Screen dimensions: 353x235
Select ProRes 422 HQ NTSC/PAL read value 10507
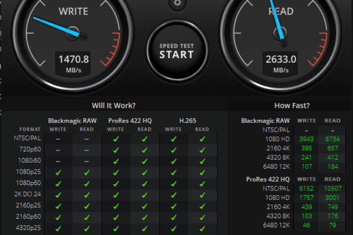pos(332,189)
